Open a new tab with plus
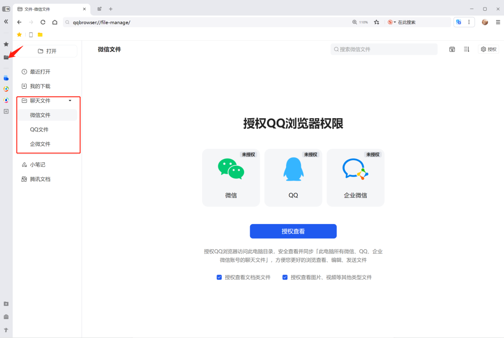Image resolution: width=504 pixels, height=338 pixels. [111, 9]
